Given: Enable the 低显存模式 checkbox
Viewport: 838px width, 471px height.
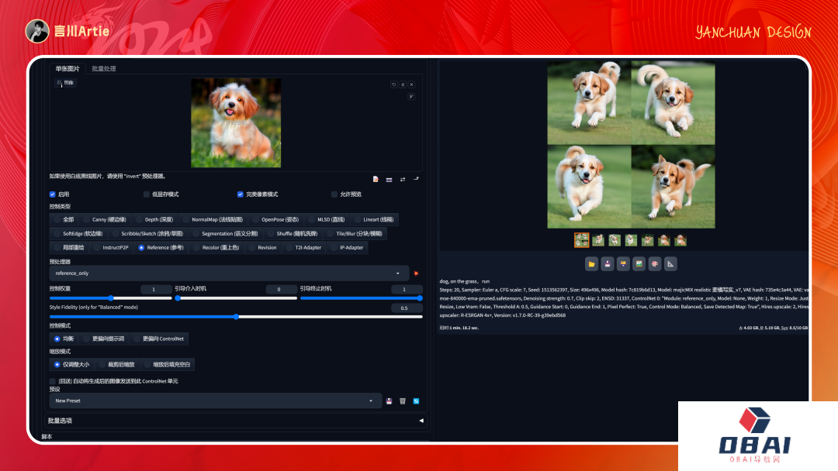Looking at the screenshot, I should 147,194.
